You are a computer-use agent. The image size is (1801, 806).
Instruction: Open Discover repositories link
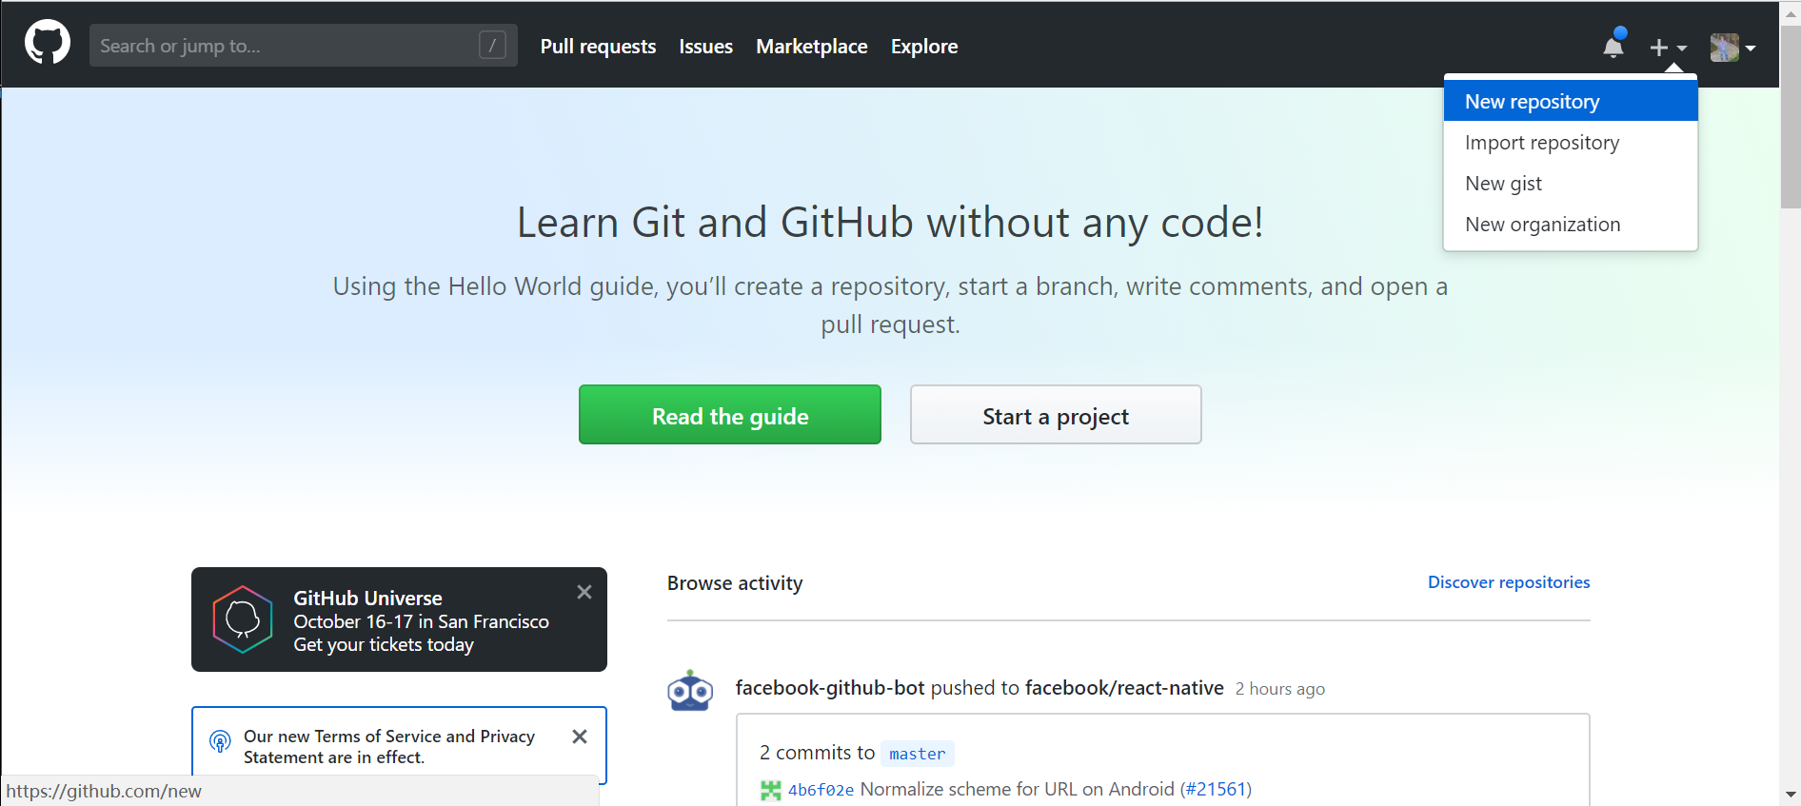(1509, 582)
